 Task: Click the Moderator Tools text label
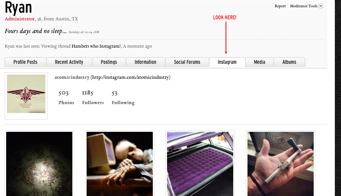(304, 6)
